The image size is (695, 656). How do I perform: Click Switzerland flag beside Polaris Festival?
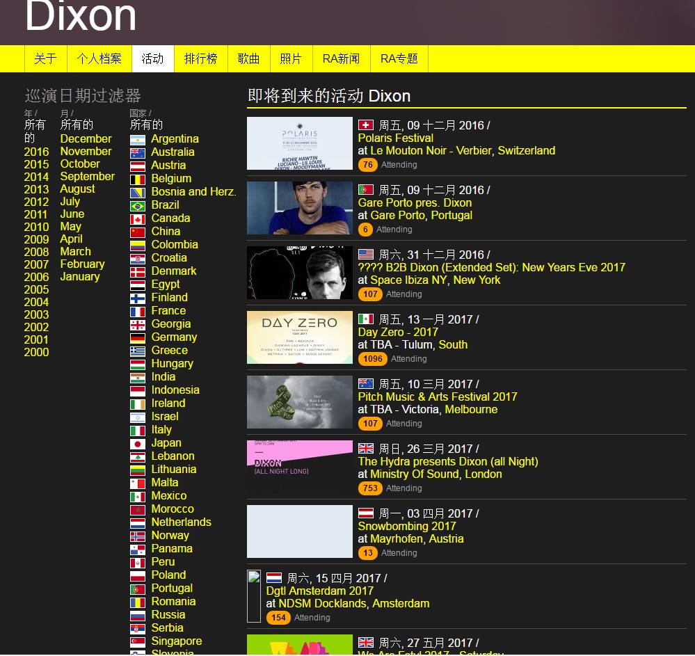366,125
